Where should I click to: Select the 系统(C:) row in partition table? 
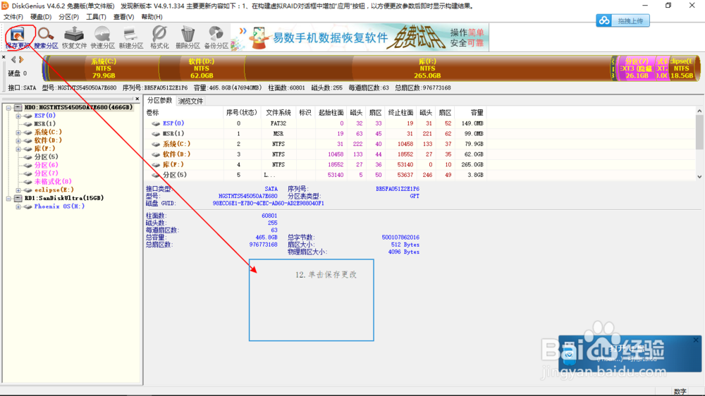pos(314,144)
